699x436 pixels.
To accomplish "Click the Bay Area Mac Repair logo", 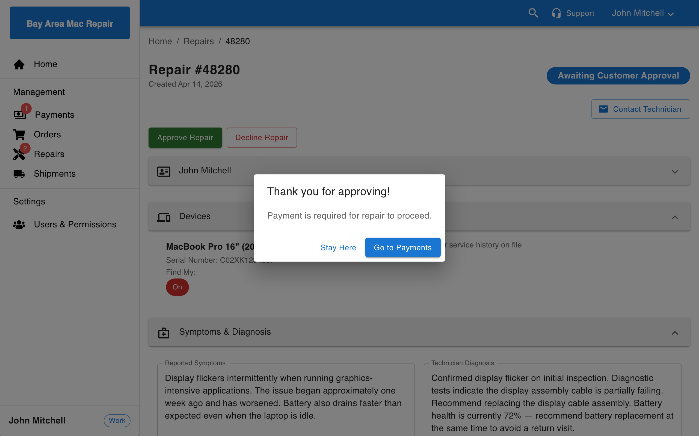I will [70, 23].
